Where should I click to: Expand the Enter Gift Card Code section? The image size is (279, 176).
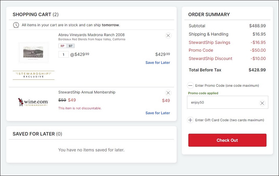190,120
